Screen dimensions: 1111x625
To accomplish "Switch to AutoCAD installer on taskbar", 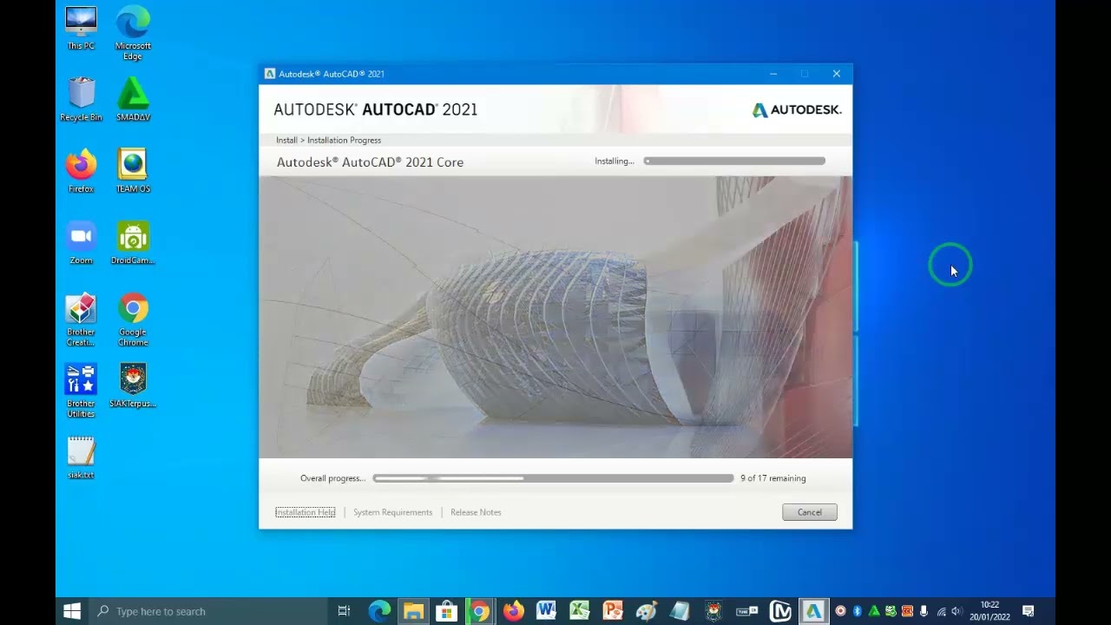I will (x=813, y=611).
